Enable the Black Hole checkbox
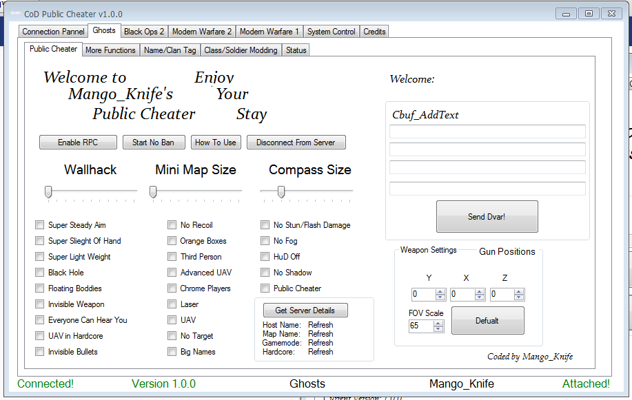 [x=39, y=273]
